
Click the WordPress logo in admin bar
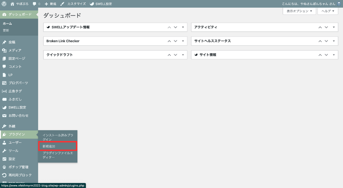click(x=4, y=4)
